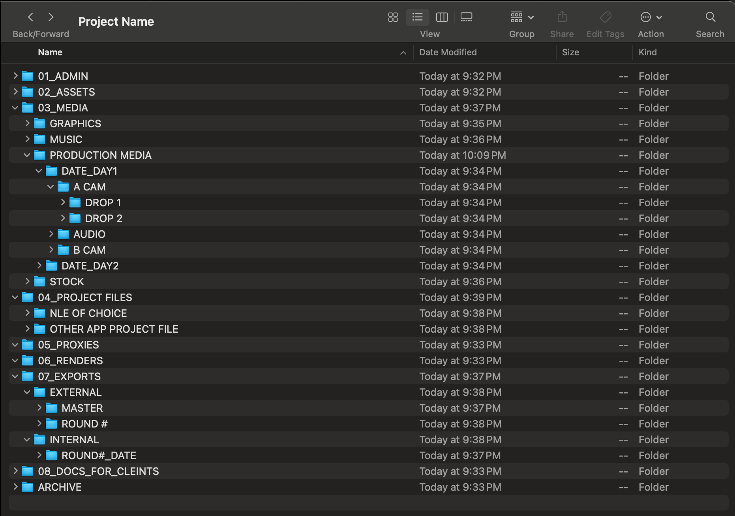Screen dimensions: 735x516
Task: Collapse the PRODUCTION MEDIA folder
Action: (27, 155)
